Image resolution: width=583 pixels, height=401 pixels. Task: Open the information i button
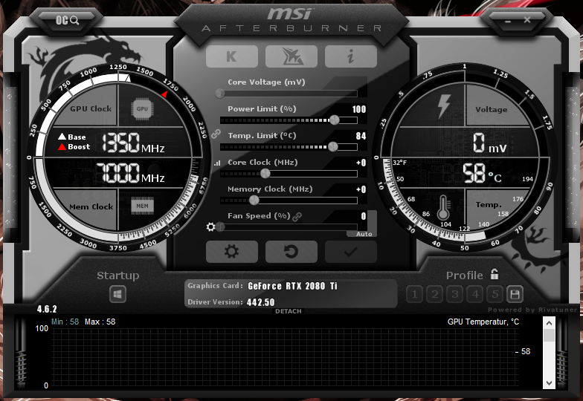pyautogui.click(x=351, y=56)
